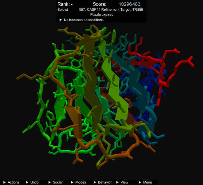Click the Rank label

click(65, 4)
